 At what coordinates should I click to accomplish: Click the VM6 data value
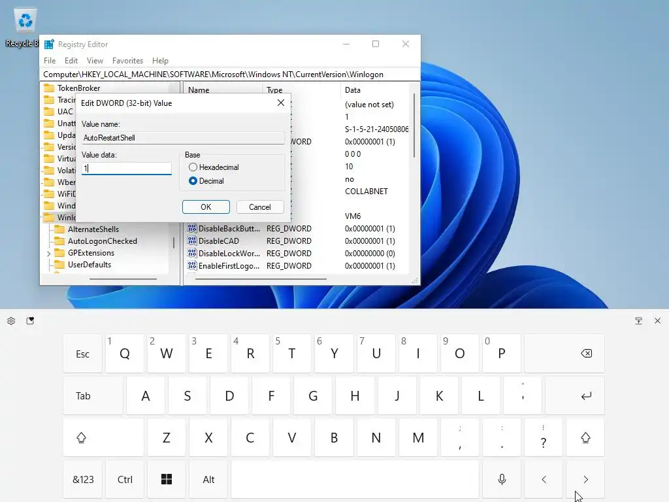pyautogui.click(x=353, y=216)
